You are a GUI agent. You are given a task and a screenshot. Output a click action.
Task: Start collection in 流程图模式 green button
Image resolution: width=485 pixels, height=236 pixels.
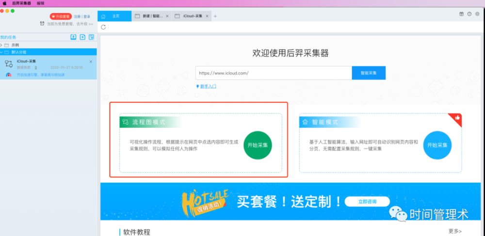[258, 145]
